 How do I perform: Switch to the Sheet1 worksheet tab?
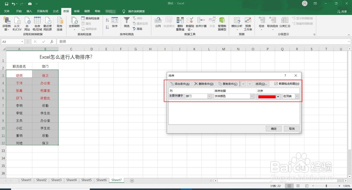click(26, 180)
